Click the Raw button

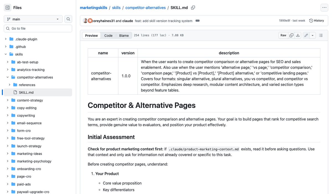tap(283, 35)
